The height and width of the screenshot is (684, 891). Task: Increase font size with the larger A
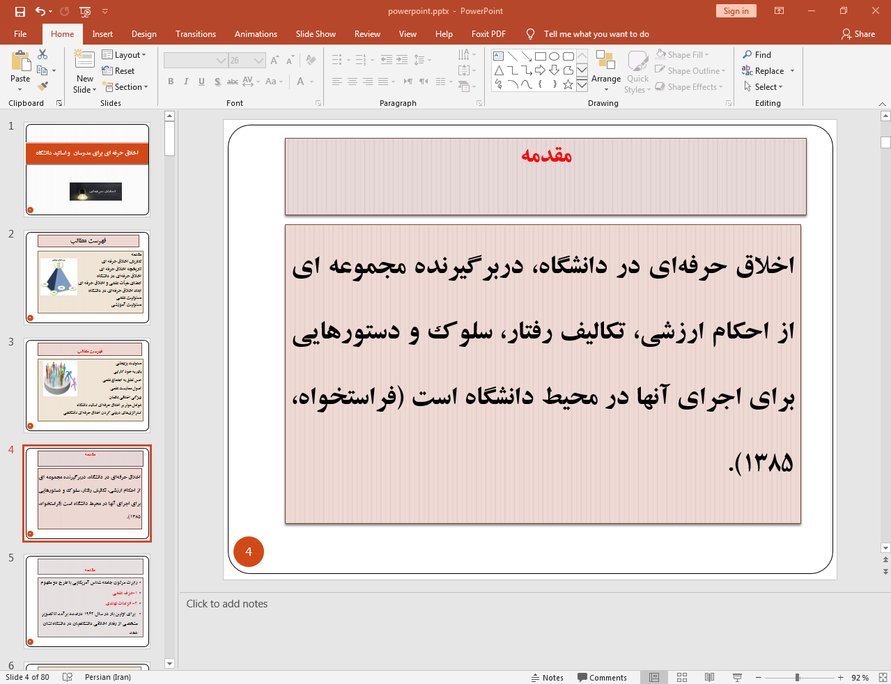(274, 61)
